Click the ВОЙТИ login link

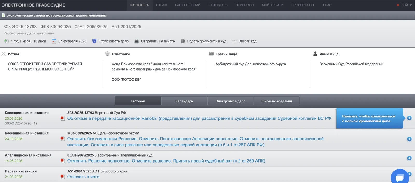(406, 5)
